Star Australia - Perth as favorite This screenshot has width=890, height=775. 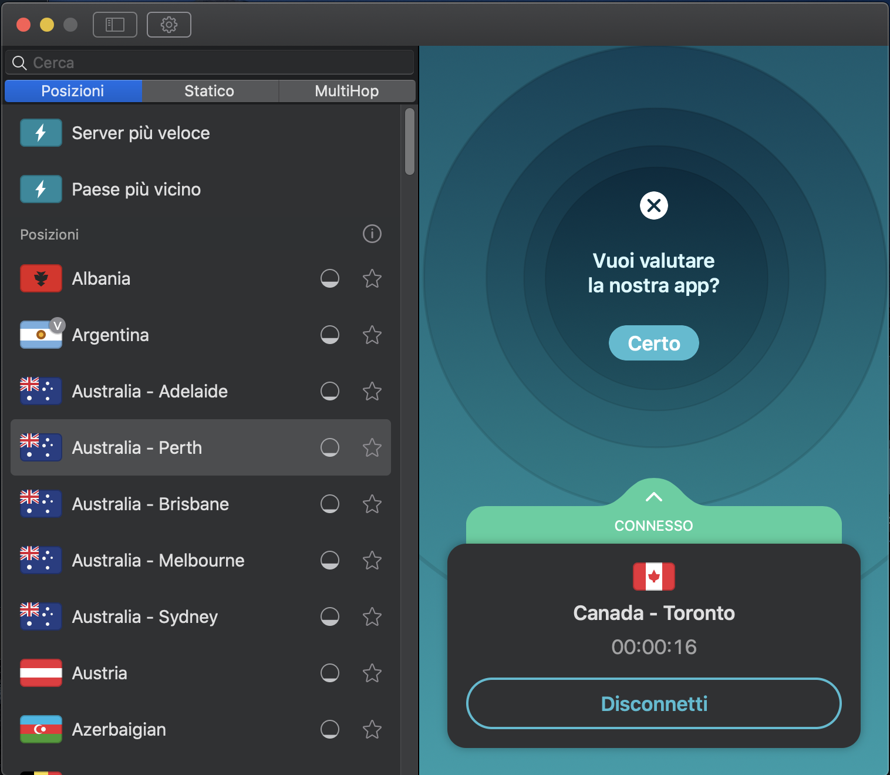click(x=372, y=447)
